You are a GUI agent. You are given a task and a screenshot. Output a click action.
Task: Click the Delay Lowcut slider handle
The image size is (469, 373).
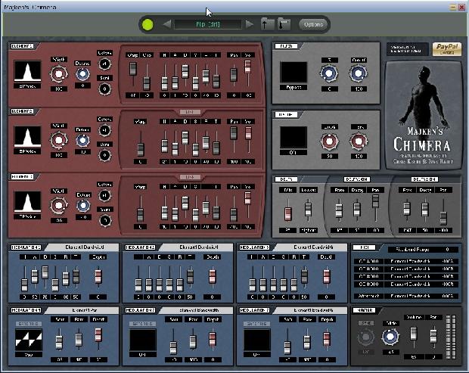click(x=308, y=209)
